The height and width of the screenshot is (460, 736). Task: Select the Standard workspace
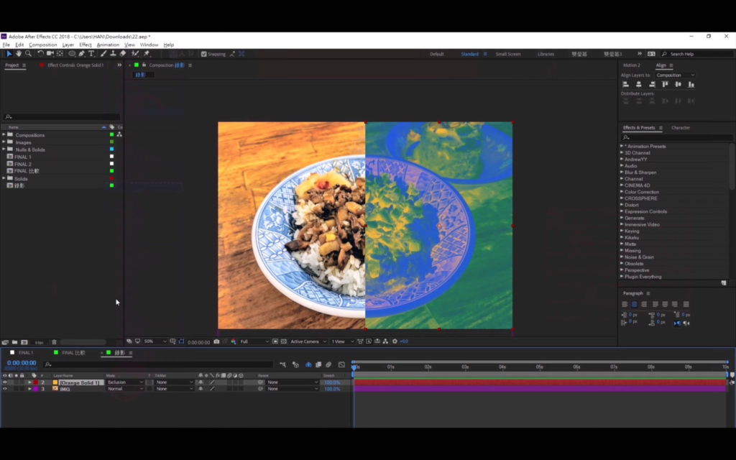coord(469,54)
